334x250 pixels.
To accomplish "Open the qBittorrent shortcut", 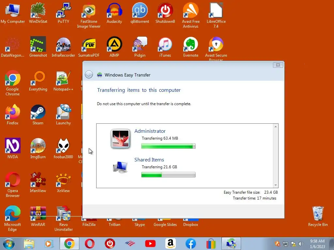I will 140,13.
